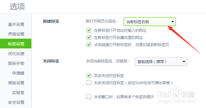This screenshot has height=108, width=206.
Task: Open the 智能选择（推荐）dropdown
Action: pyautogui.click(x=161, y=61)
